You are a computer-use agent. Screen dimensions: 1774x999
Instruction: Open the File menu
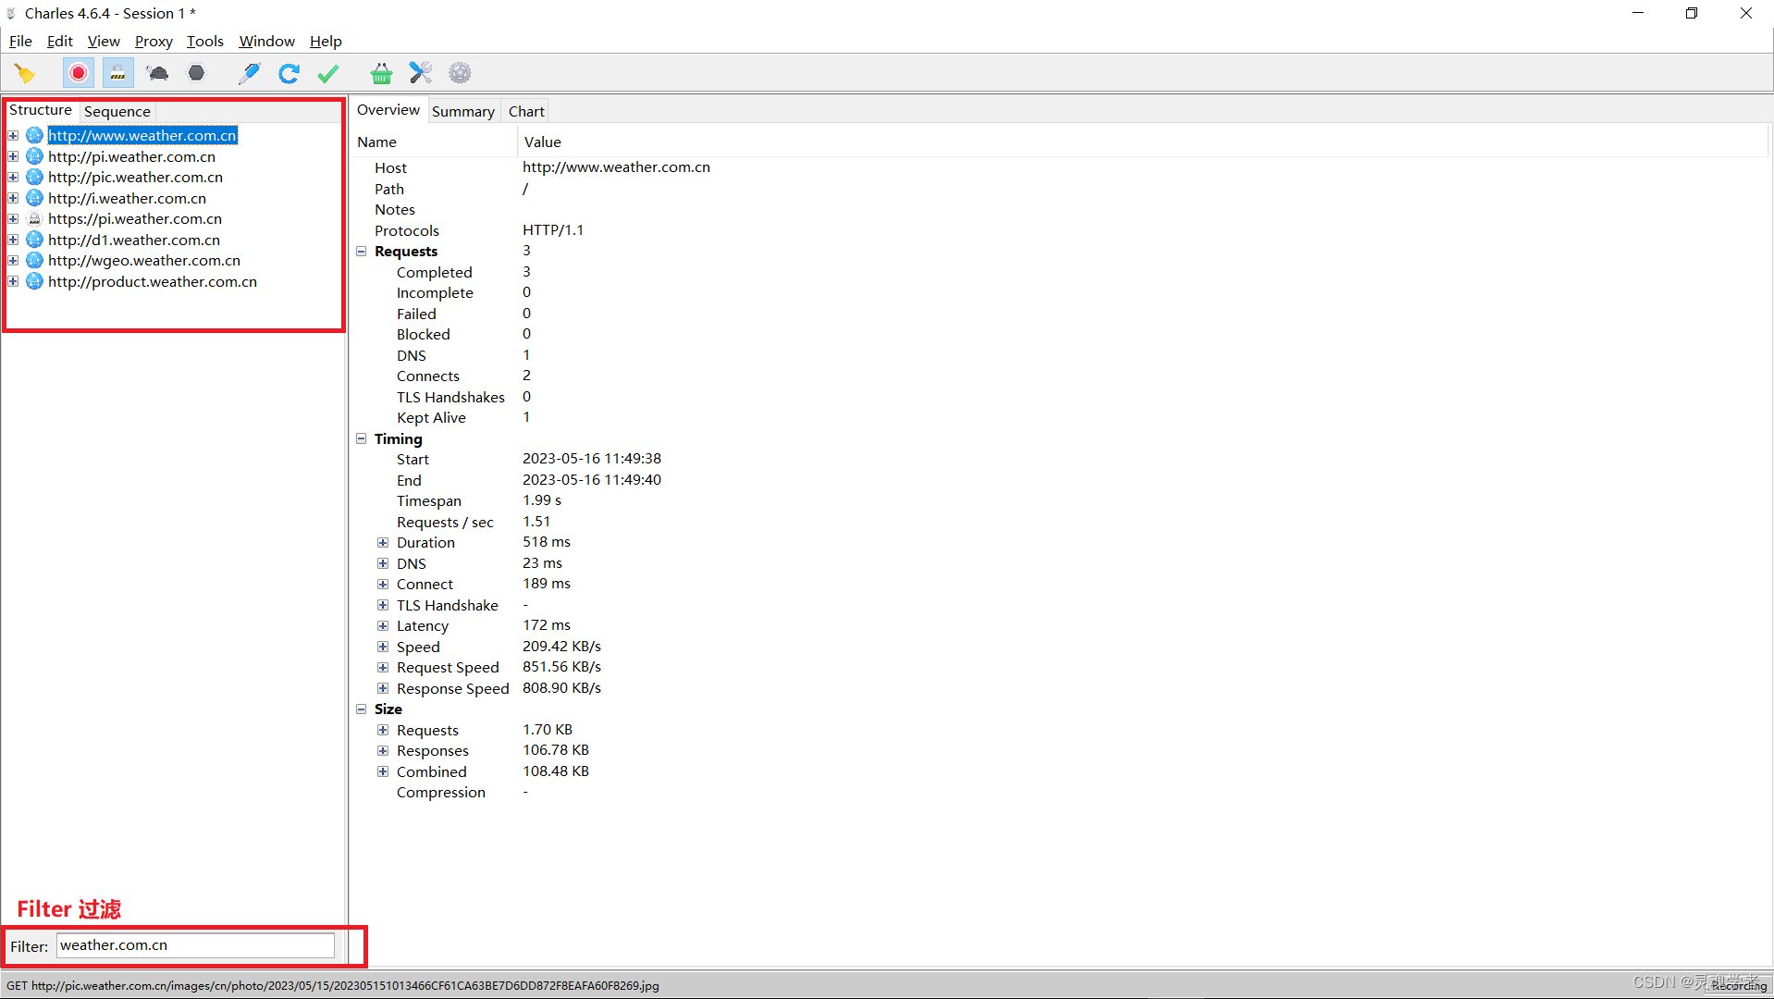pos(20,41)
